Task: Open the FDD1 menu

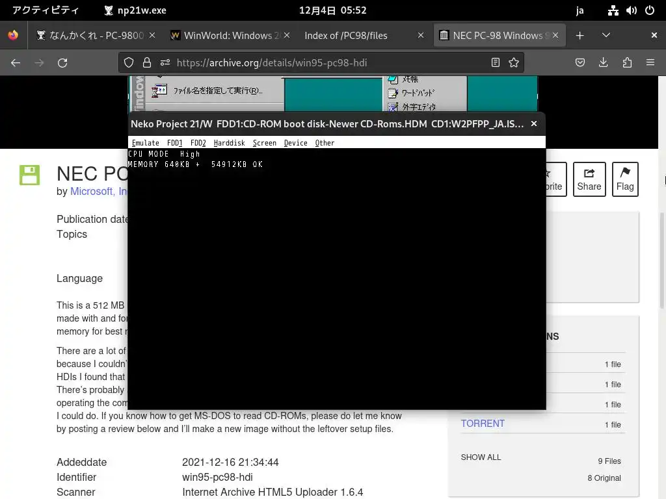Action: (174, 143)
